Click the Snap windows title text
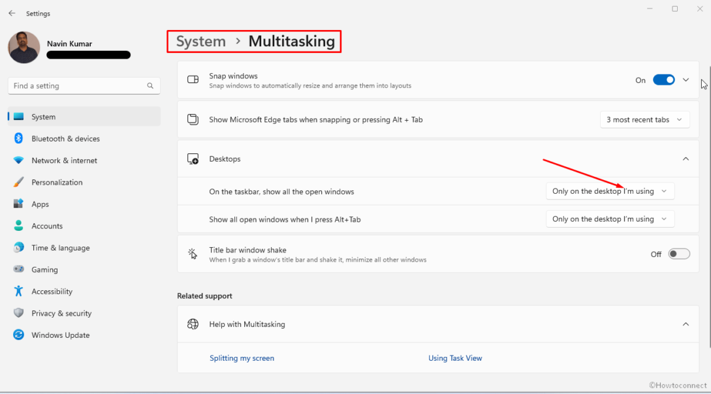This screenshot has width=711, height=394. point(233,76)
